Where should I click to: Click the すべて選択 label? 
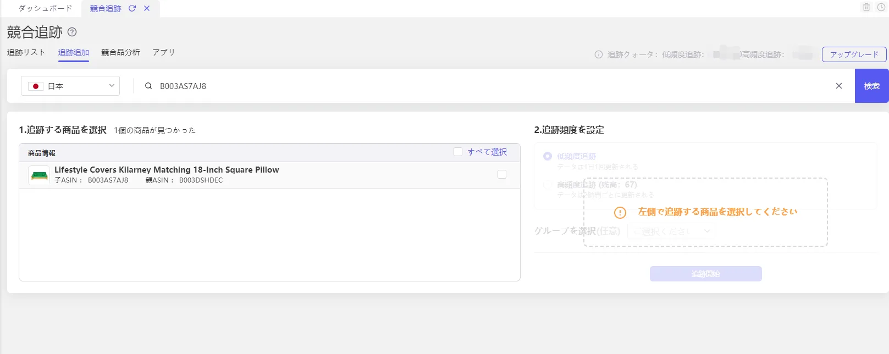[487, 152]
